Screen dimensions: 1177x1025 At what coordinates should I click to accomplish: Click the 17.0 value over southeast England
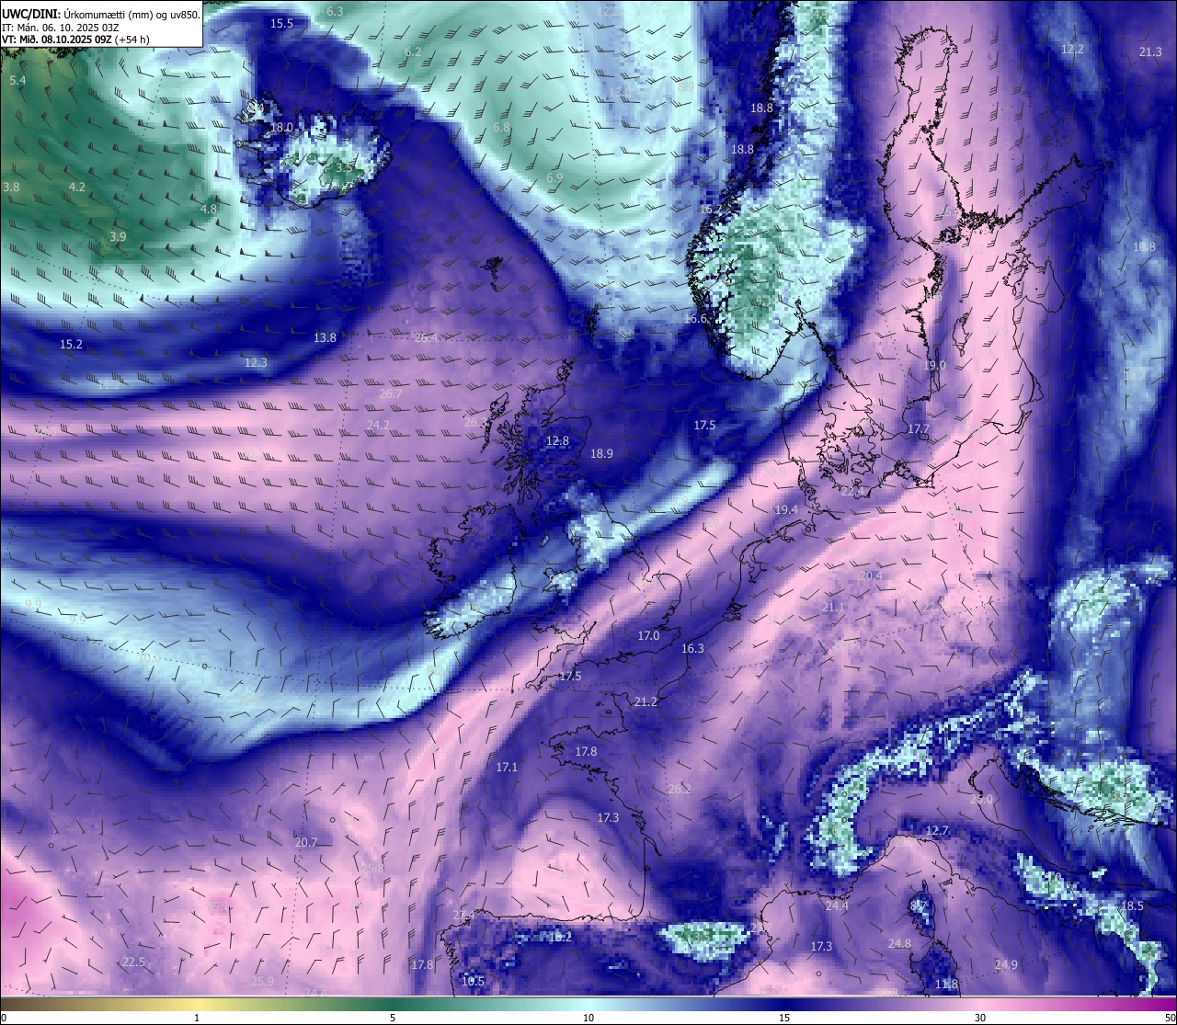pyautogui.click(x=648, y=635)
